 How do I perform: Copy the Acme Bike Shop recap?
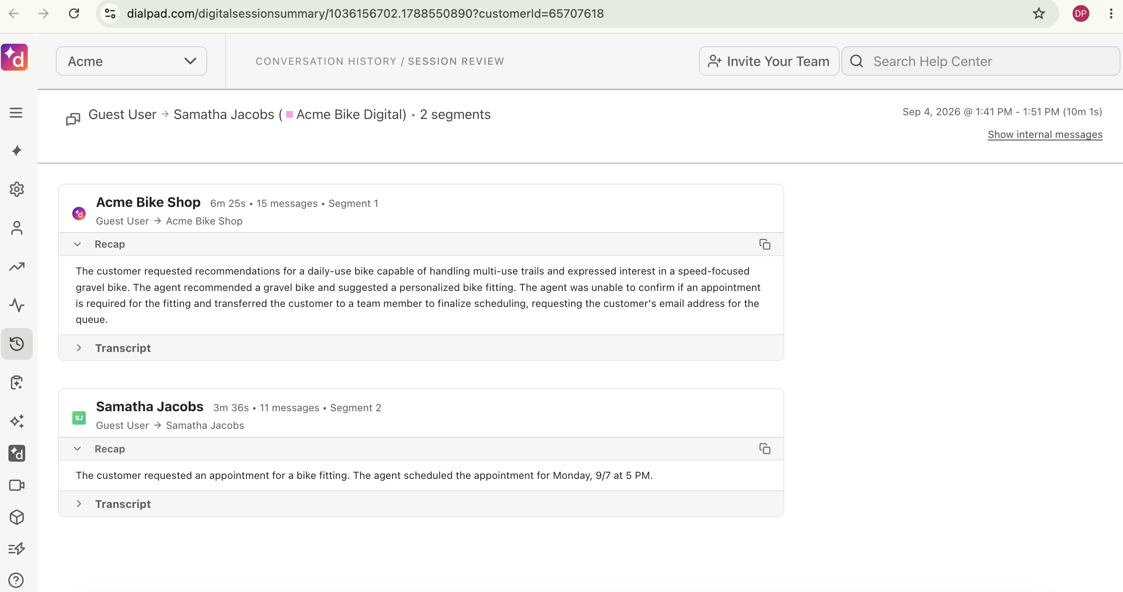pyautogui.click(x=764, y=244)
